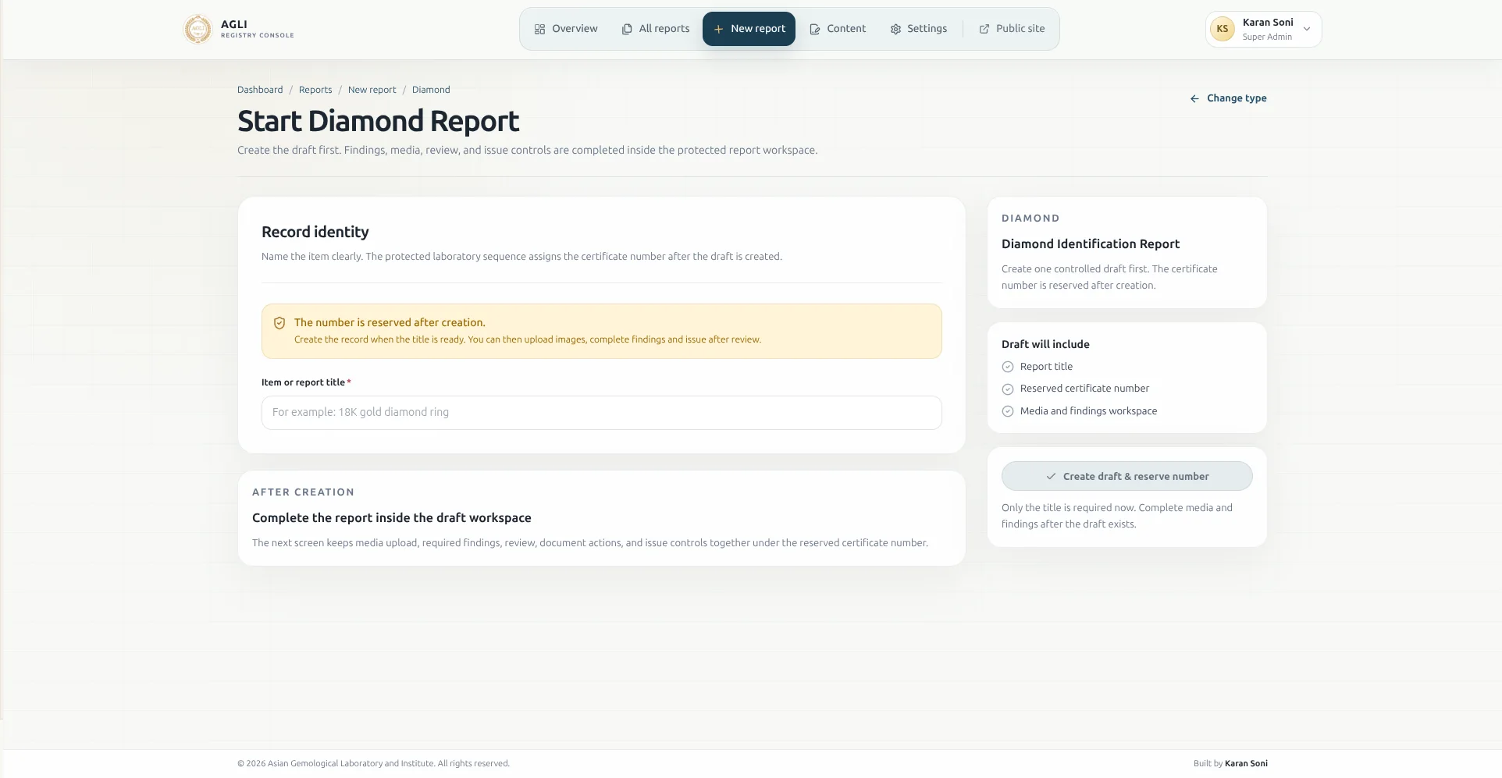Click the Public site external link icon
The height and width of the screenshot is (778, 1502).
984,29
